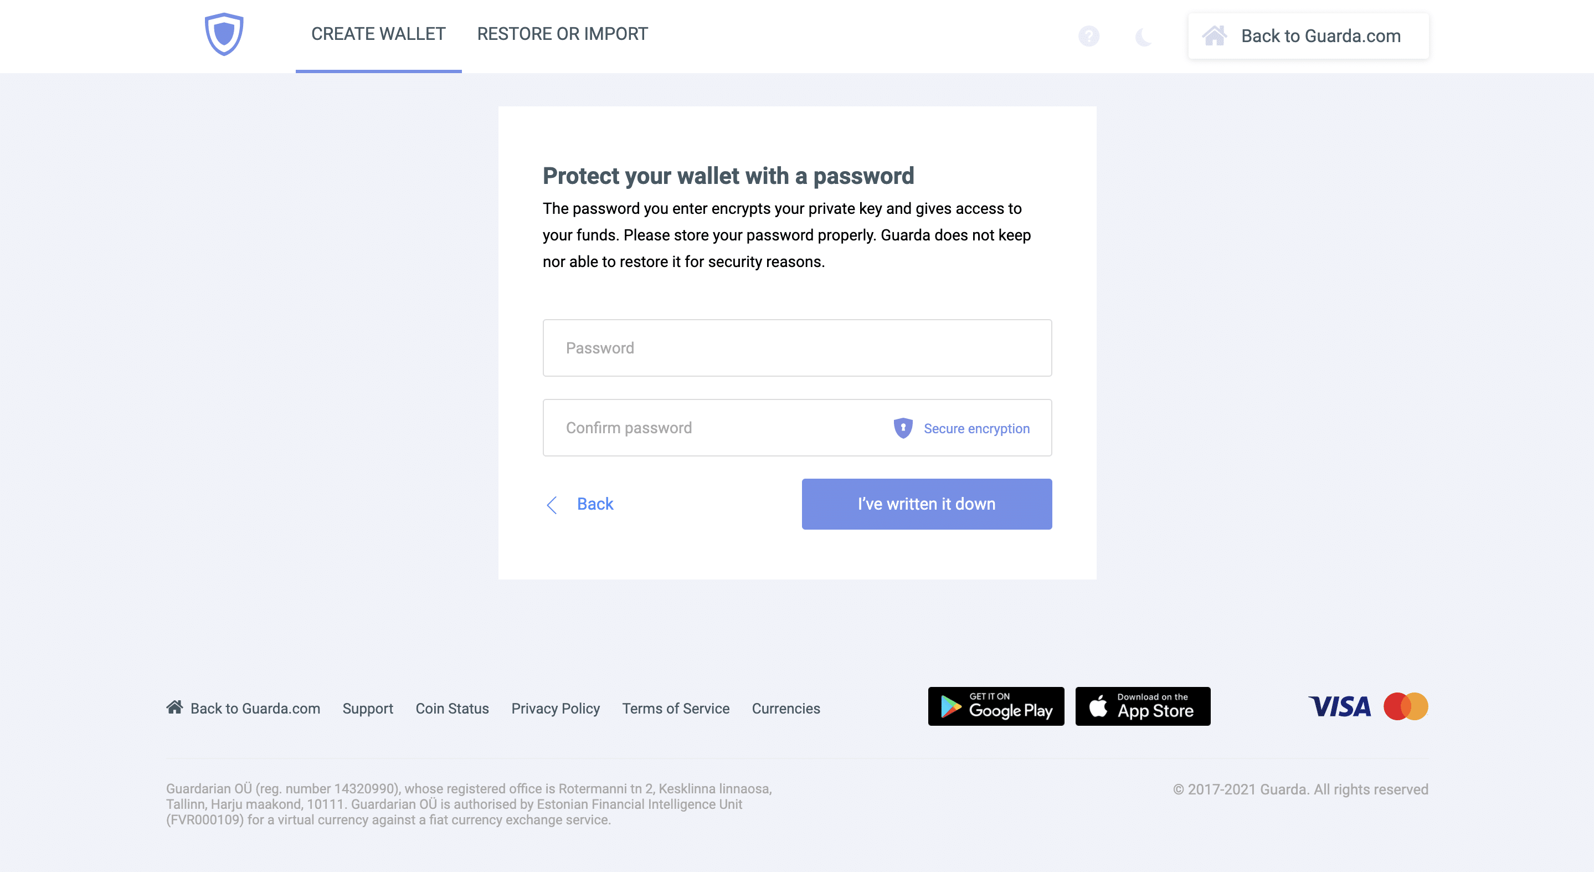1594x872 pixels.
Task: Click the I've written it down button
Action: pyautogui.click(x=927, y=504)
